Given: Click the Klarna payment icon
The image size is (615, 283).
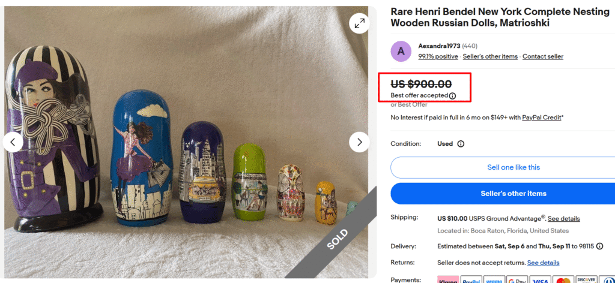Looking at the screenshot, I should [448, 280].
